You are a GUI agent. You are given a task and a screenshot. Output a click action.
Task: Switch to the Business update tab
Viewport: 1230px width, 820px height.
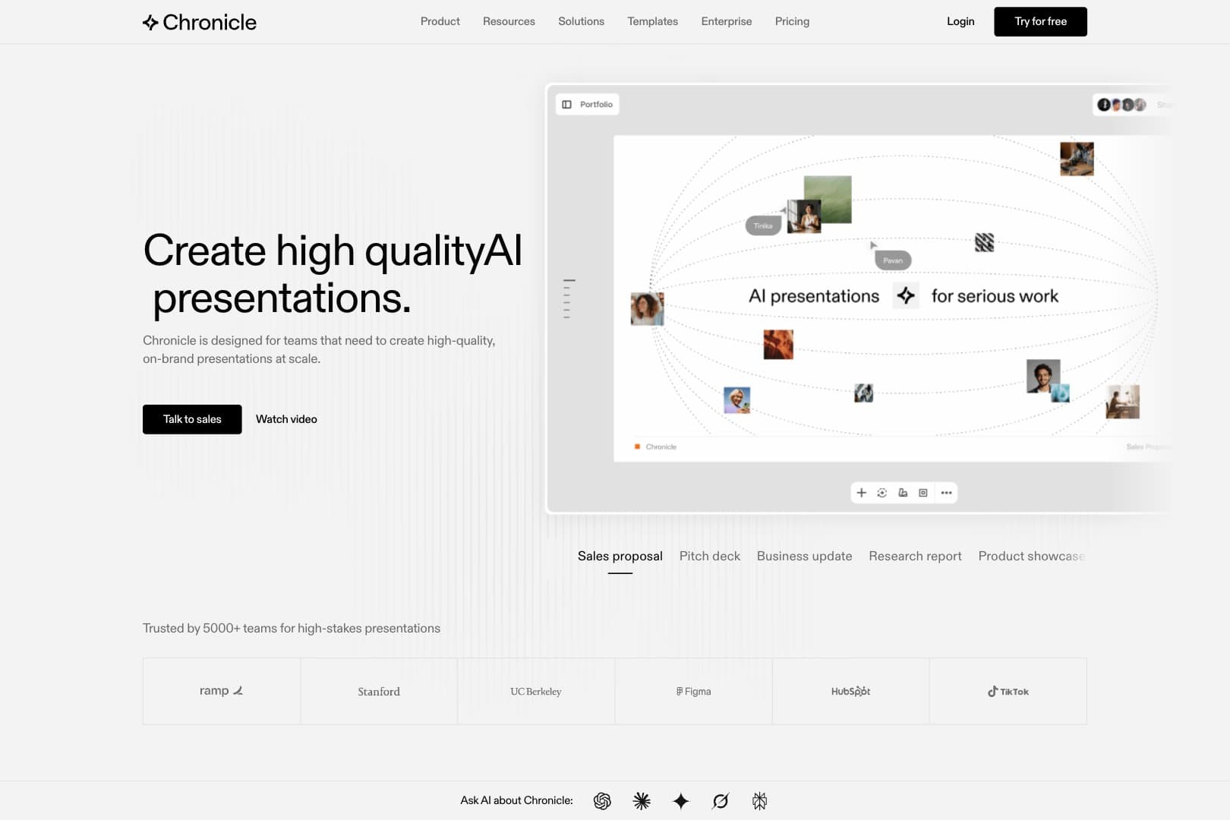(804, 556)
